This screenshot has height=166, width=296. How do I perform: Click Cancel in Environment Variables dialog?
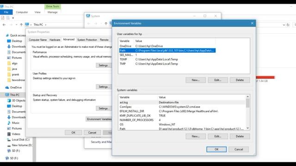click(x=239, y=149)
